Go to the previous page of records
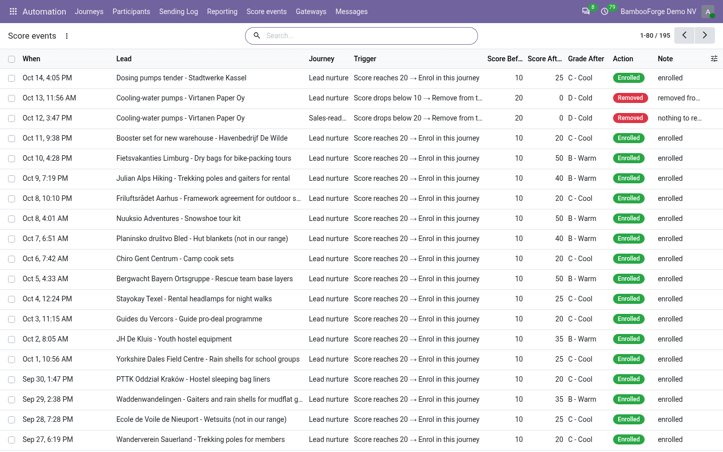Screen dimensions: 723x452 684,35
